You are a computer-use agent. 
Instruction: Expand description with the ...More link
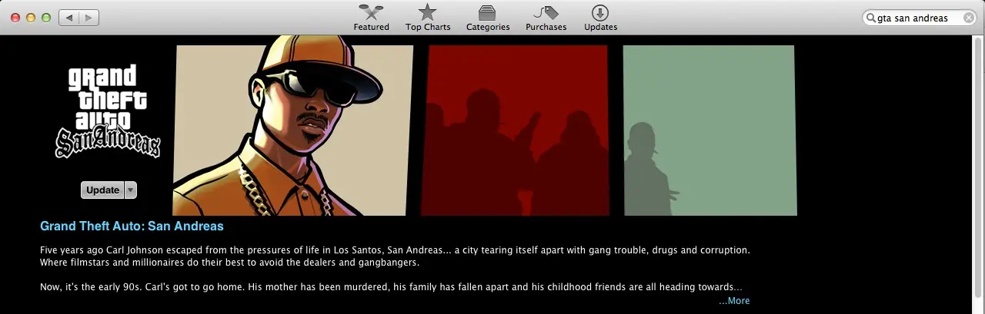[734, 300]
